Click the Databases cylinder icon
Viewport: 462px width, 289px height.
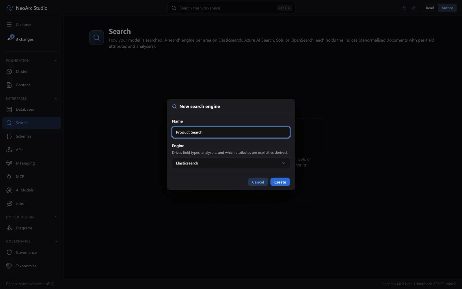click(9, 109)
